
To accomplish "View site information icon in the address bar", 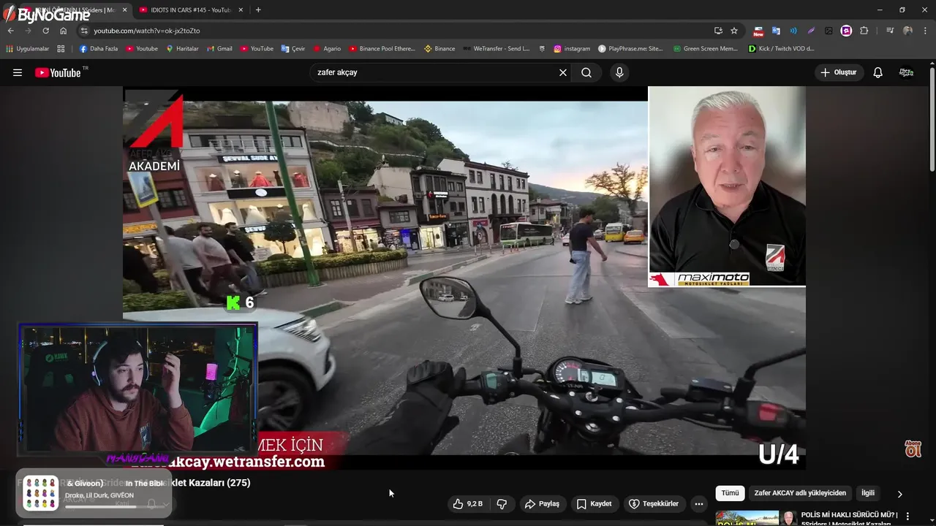I will pos(84,31).
